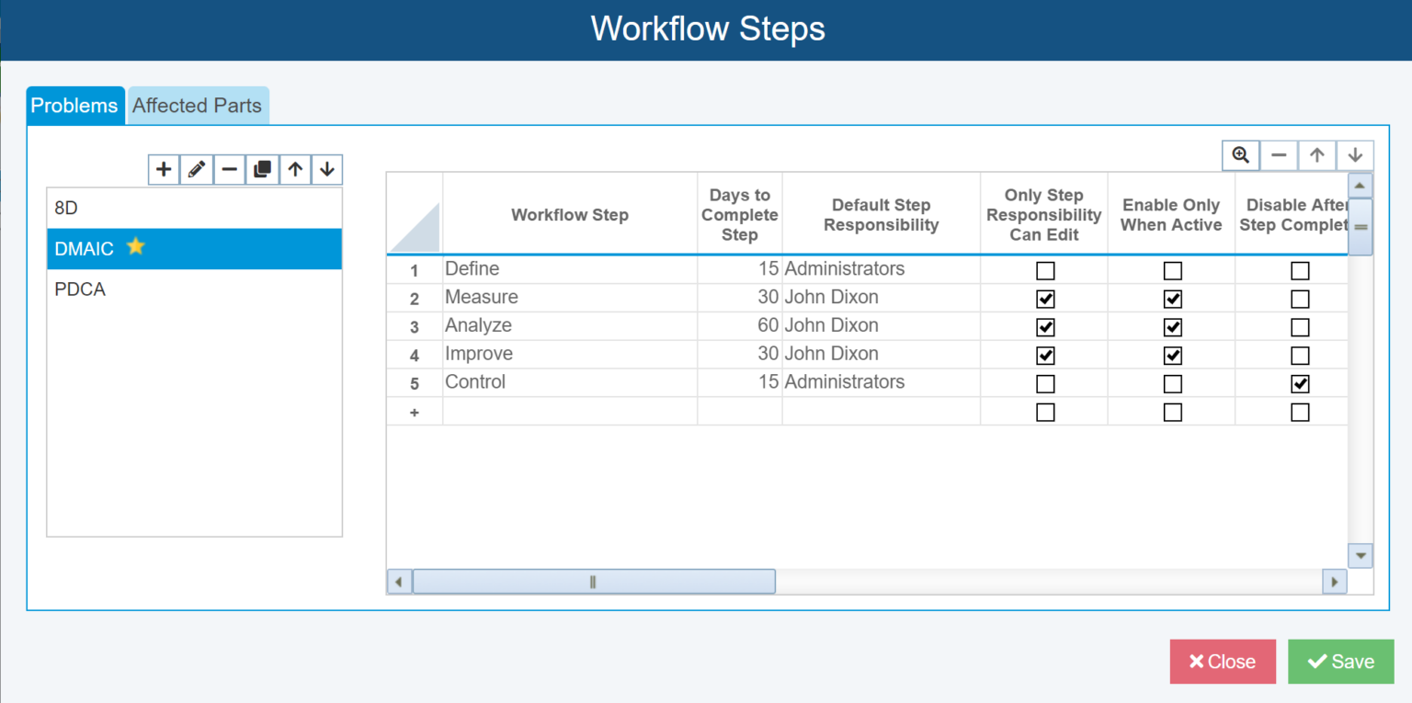
Task: Move selected workflow up using arrow icon
Action: tap(294, 169)
